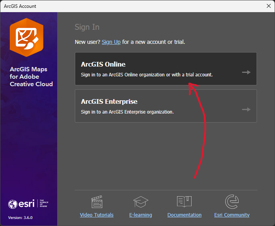The width and height of the screenshot is (275, 226).
Task: Open the Video Tutorials clapperboard icon
Action: tap(97, 202)
